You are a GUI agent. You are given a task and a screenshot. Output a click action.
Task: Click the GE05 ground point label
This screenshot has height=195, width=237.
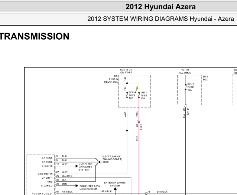[x=105, y=162]
